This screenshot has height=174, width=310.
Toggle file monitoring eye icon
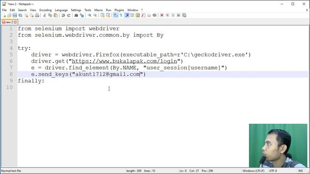pyautogui.click(x=155, y=15)
